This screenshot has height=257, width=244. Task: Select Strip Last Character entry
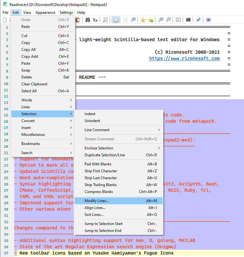click(119, 178)
